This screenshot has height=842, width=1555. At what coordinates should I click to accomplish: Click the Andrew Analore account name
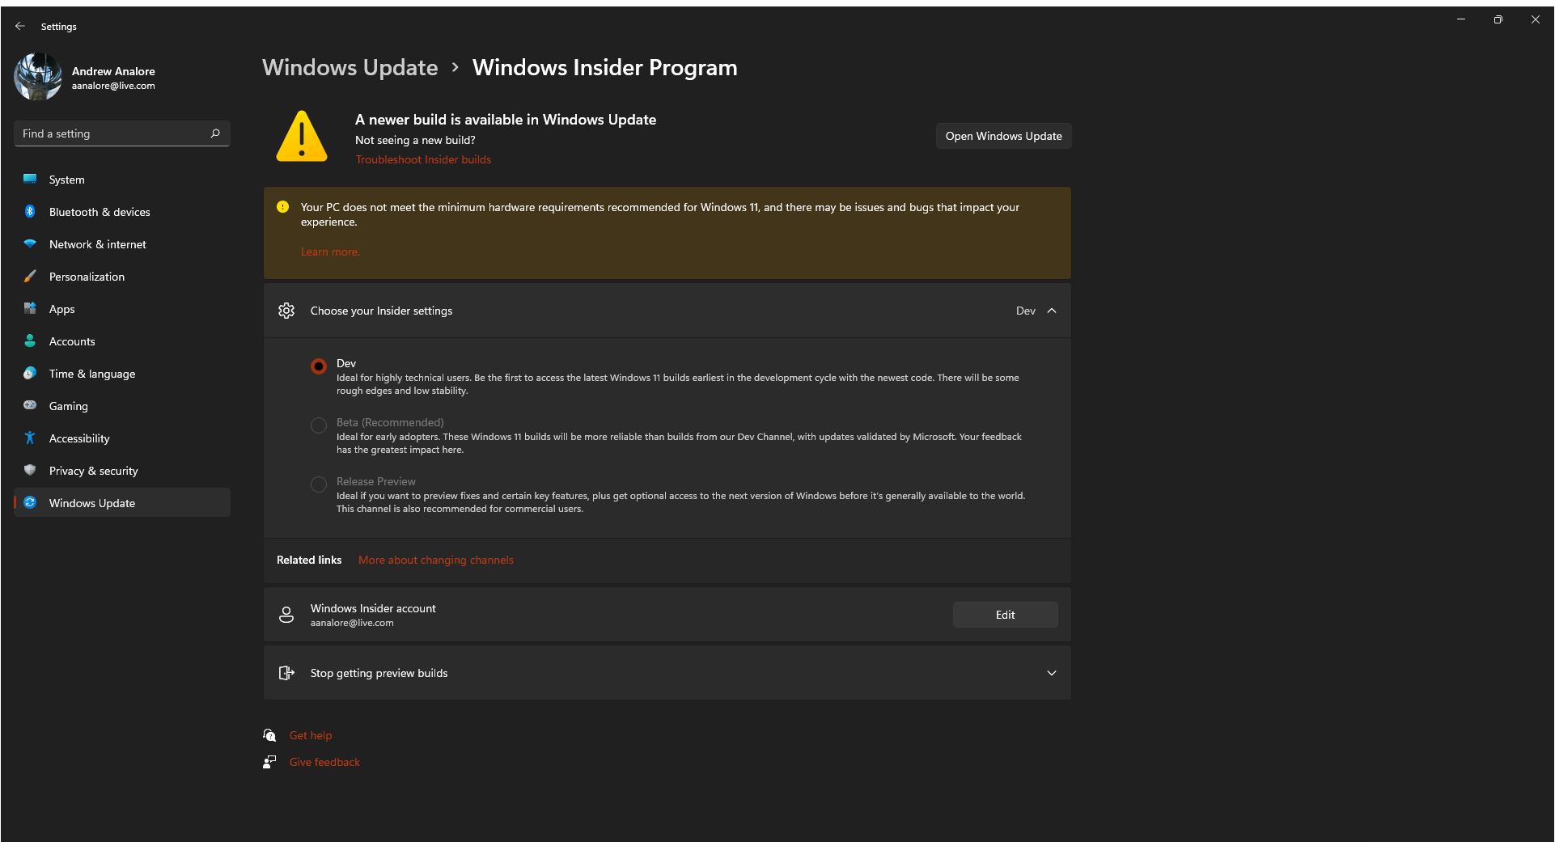113,71
